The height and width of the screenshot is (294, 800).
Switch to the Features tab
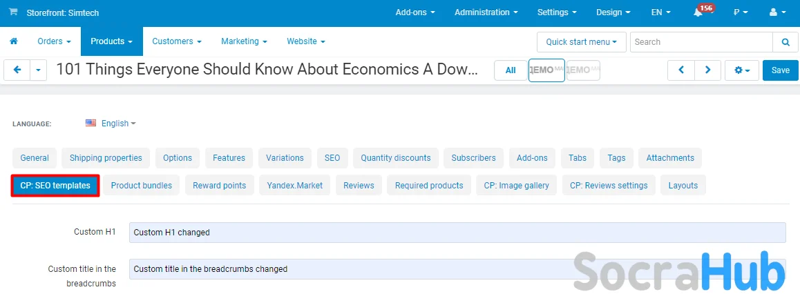coord(229,158)
